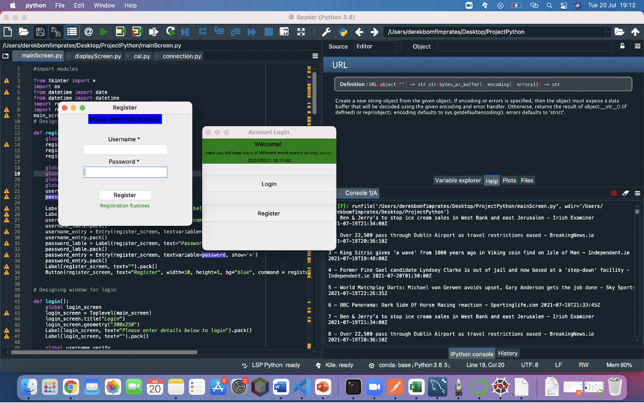Image resolution: width=644 pixels, height=403 pixels.
Task: Click conda base Python 3.8.5 status entry
Action: click(x=409, y=365)
